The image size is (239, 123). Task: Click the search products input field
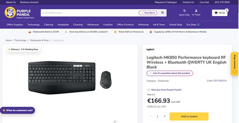pos(89,13)
